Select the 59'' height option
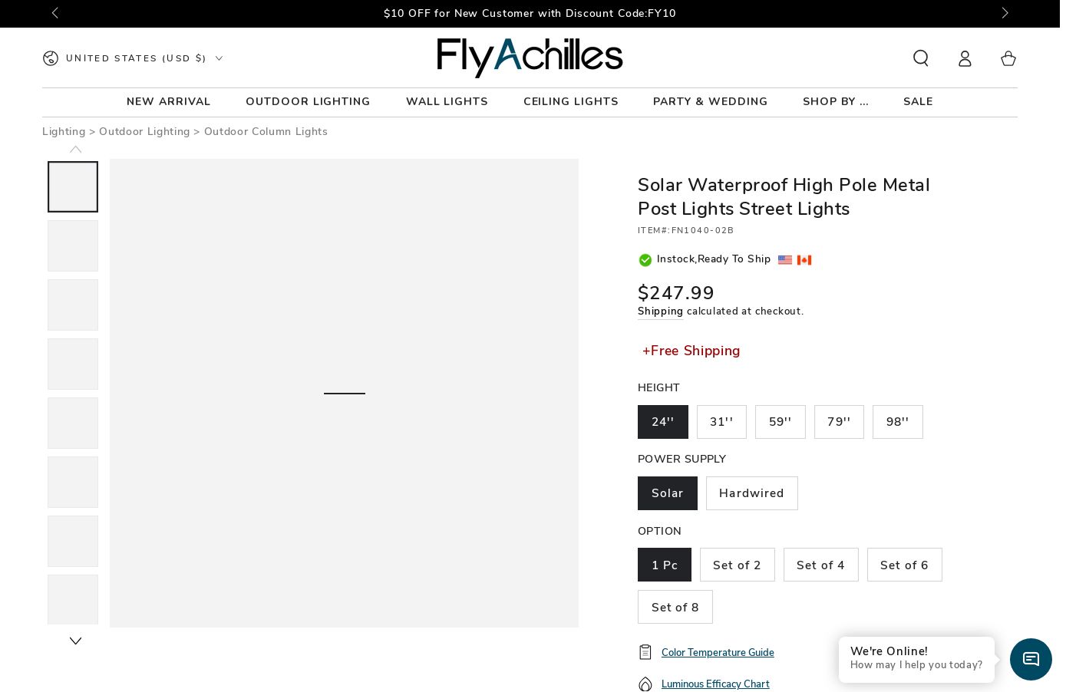Screen dimensions: 1066x692 [781, 422]
